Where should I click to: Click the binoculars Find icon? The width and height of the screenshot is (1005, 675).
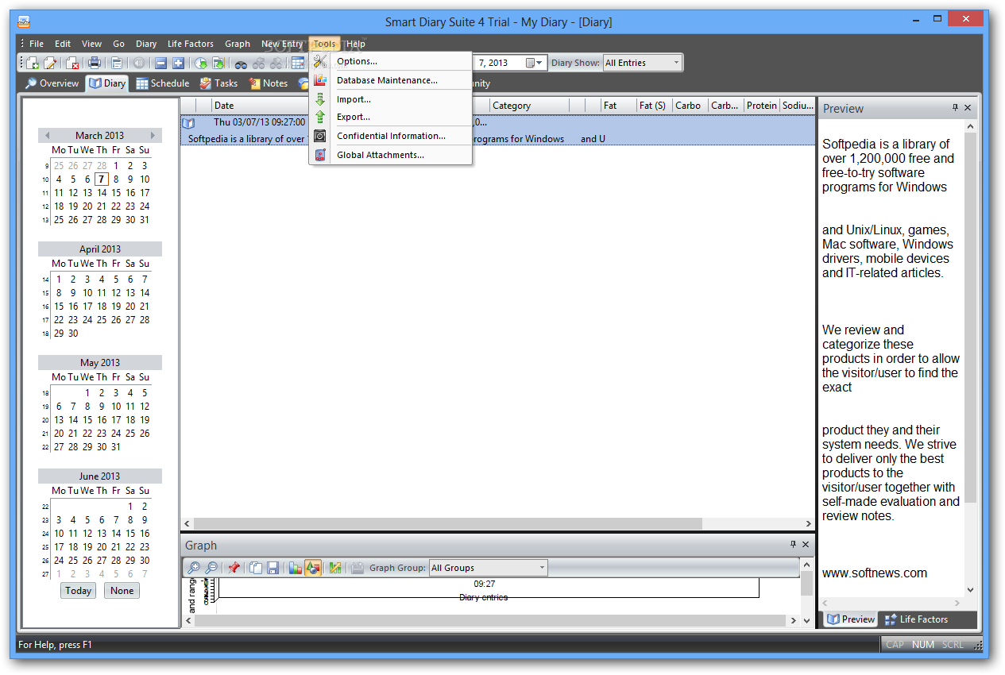240,64
